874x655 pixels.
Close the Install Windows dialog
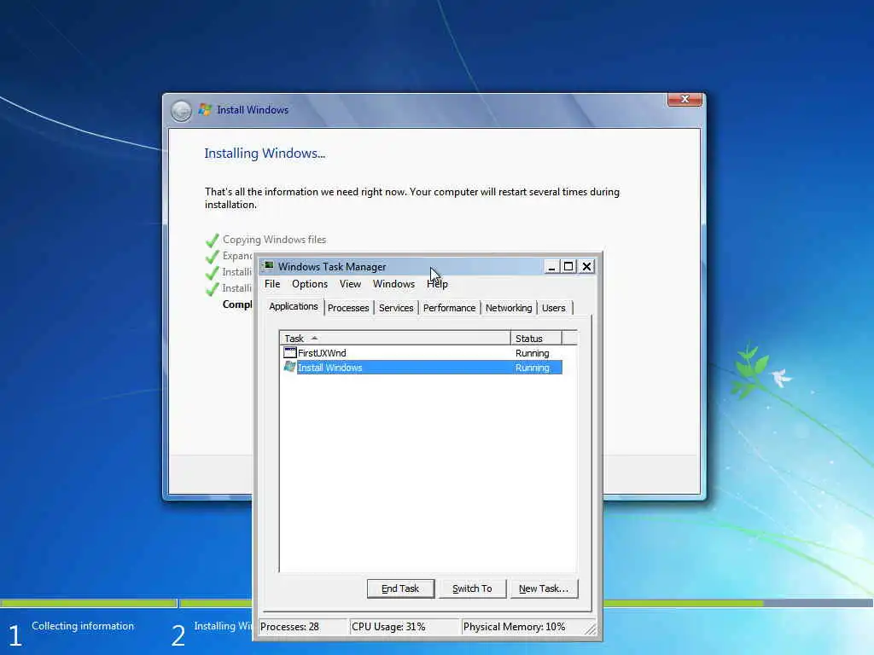coord(685,99)
